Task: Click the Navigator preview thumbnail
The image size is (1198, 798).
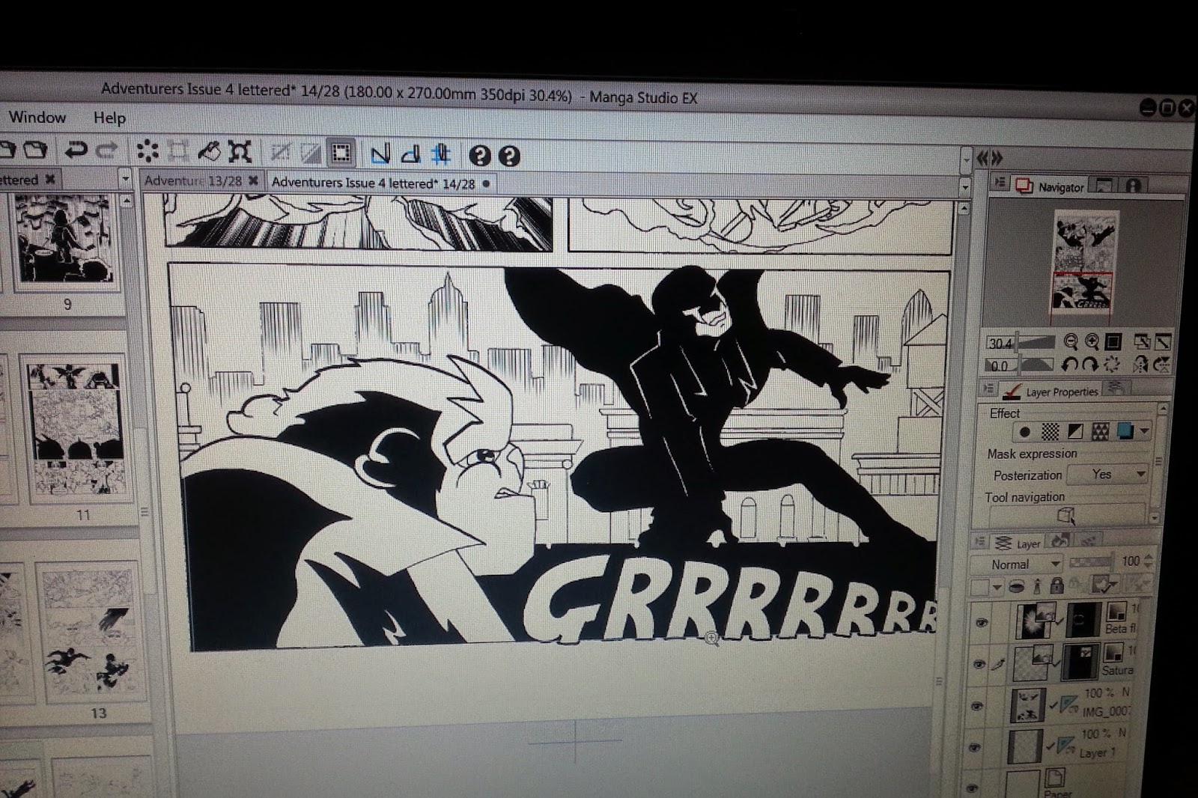Action: (x=1083, y=263)
